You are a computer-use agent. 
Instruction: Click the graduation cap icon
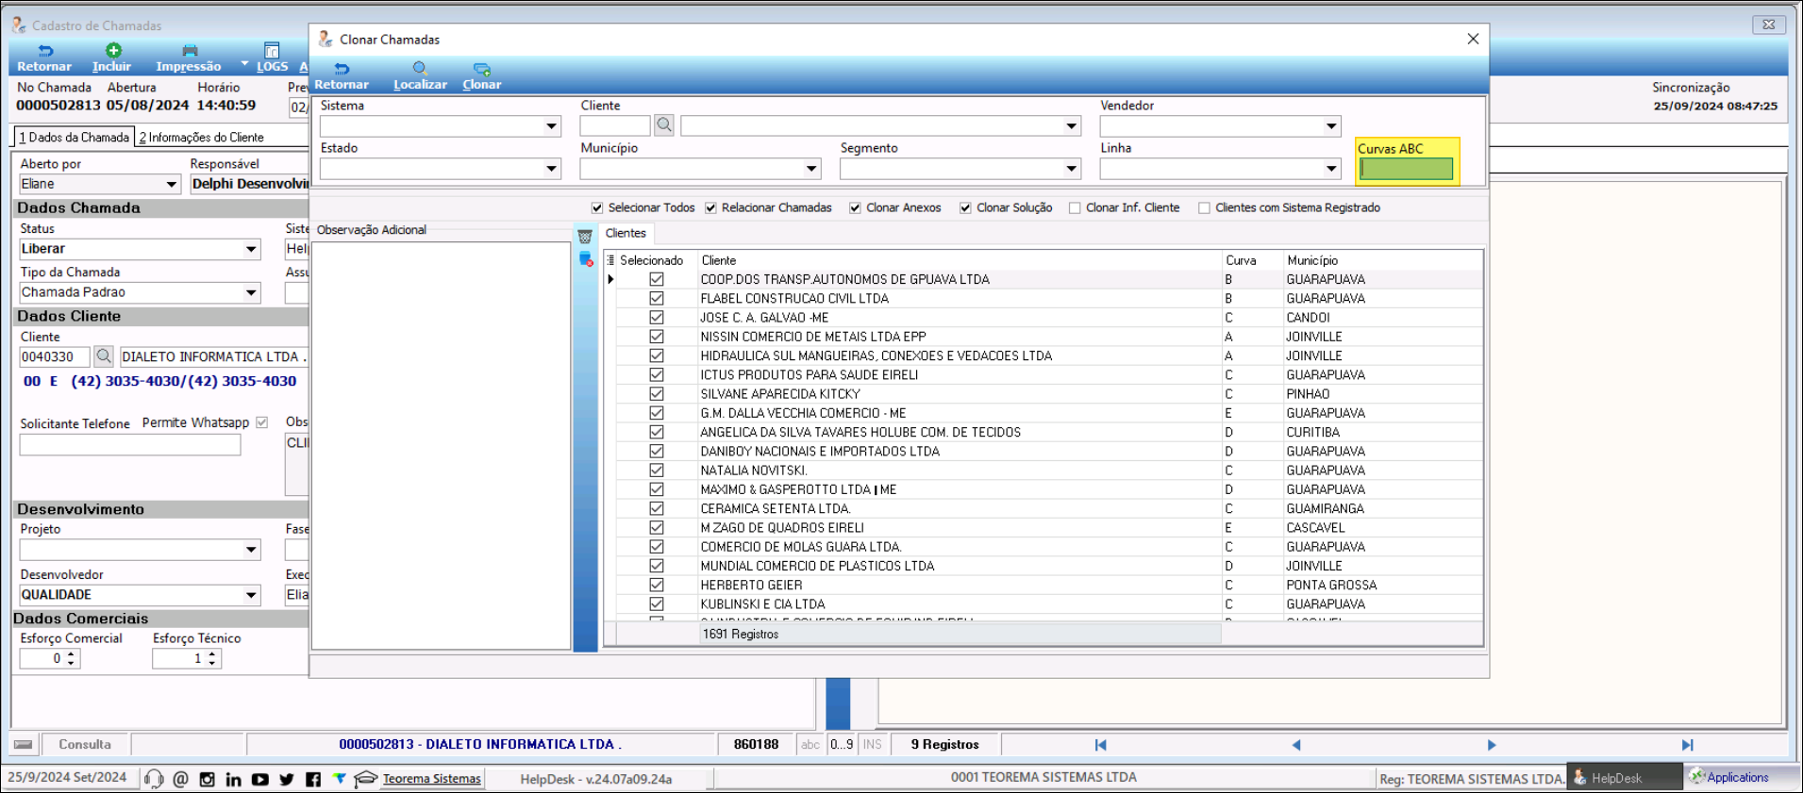click(x=365, y=779)
